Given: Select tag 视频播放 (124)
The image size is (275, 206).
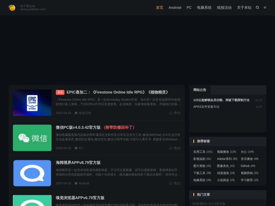Looking at the screenshot, I should click(x=227, y=152).
